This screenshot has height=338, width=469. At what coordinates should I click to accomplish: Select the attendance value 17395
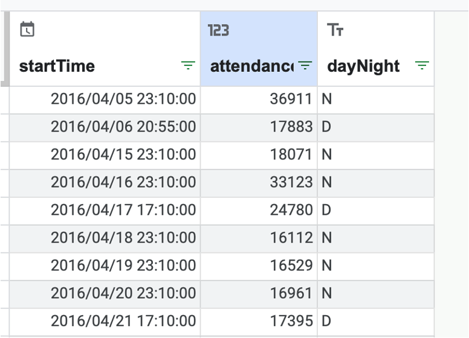click(259, 322)
